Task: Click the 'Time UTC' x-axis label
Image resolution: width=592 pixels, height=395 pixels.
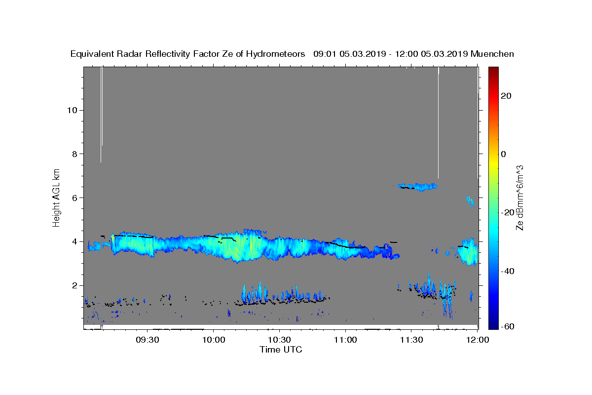Action: coord(281,350)
